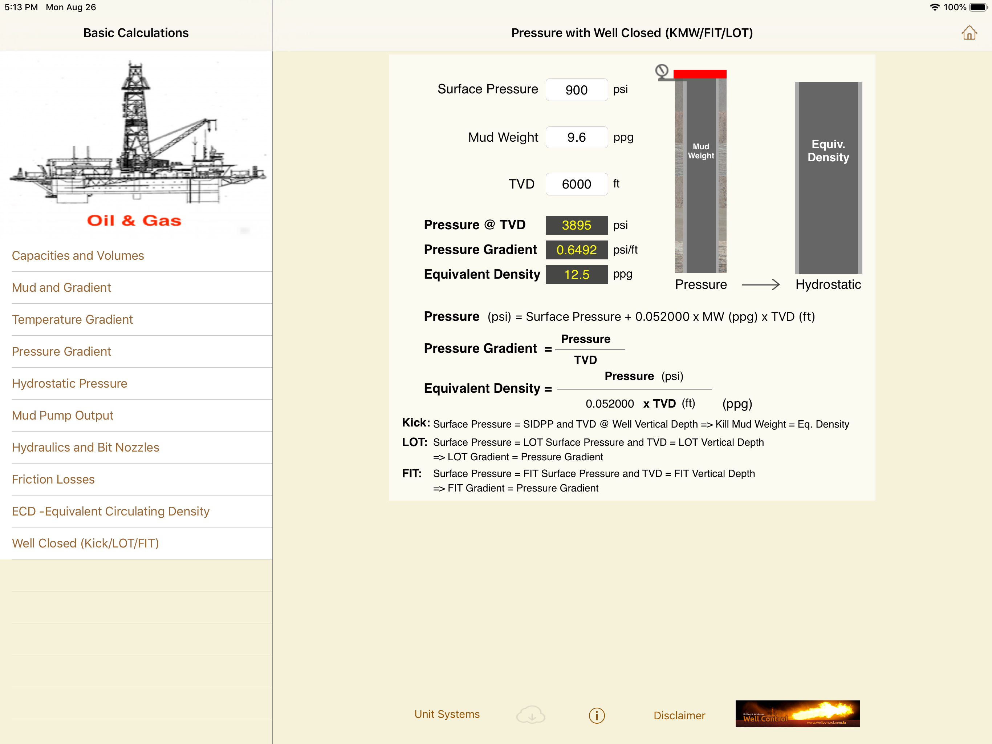The image size is (992, 744).
Task: Open the info circle icon
Action: pos(597,715)
